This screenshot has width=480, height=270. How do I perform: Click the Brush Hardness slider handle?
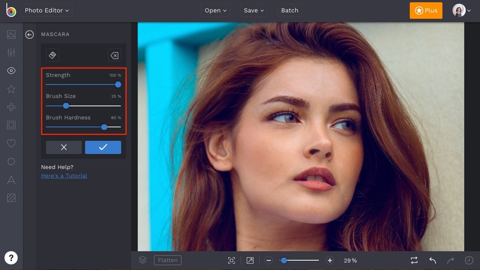click(x=104, y=127)
